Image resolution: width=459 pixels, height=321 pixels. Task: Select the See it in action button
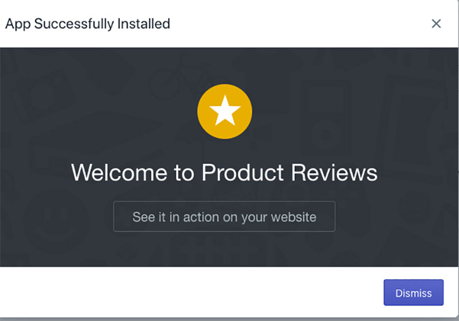[224, 216]
